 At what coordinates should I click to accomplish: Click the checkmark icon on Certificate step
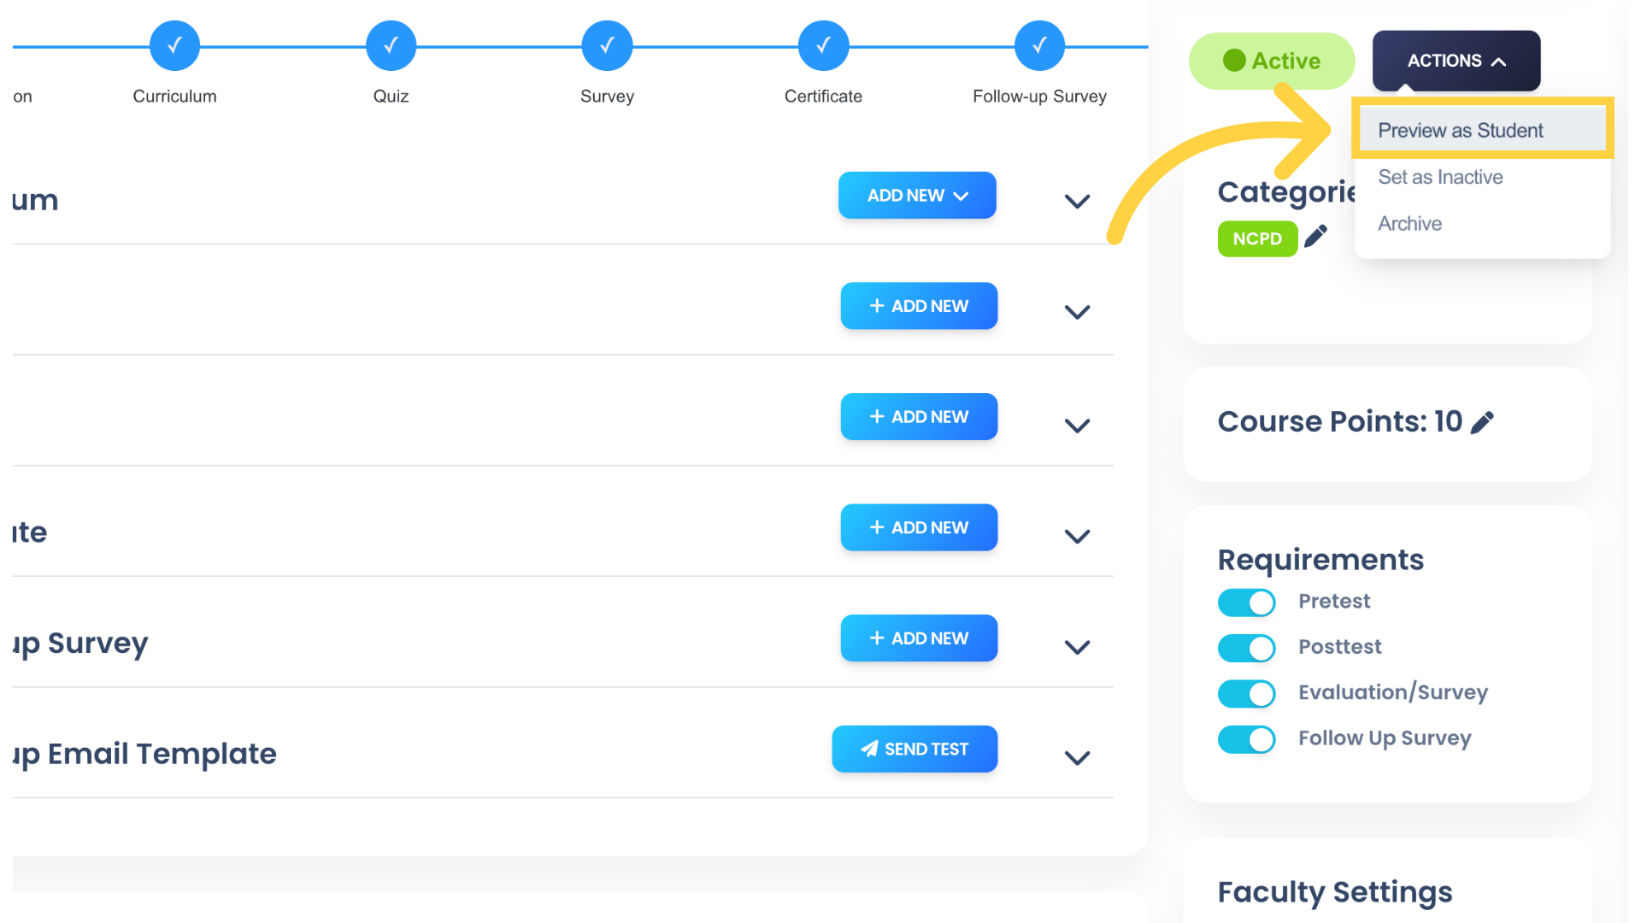(x=821, y=45)
